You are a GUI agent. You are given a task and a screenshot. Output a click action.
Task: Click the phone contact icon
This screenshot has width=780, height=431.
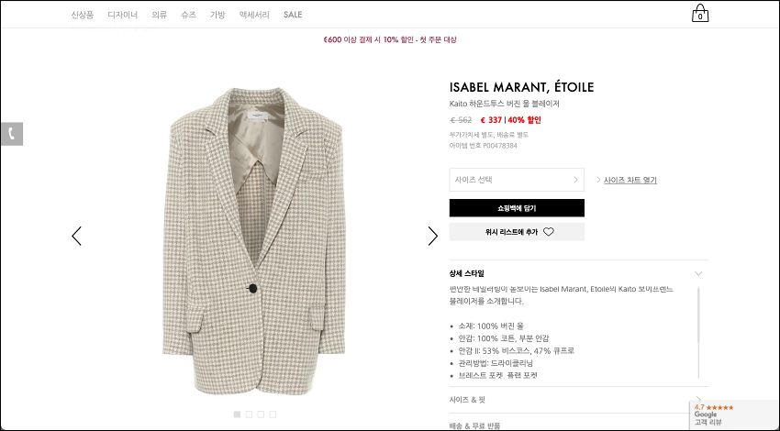pos(12,134)
